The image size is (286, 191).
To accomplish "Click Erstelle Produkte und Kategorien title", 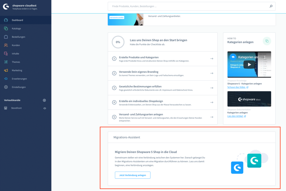I will coord(139,57).
